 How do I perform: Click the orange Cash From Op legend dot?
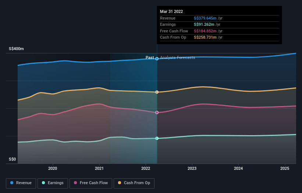[x=120, y=183]
